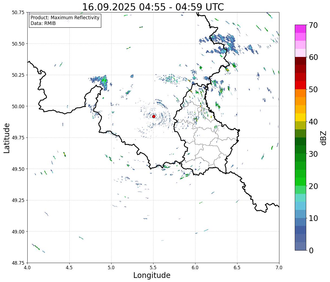The image size is (330, 282).
Task: Click the 'Latitude' axis label
Action: tap(7, 138)
